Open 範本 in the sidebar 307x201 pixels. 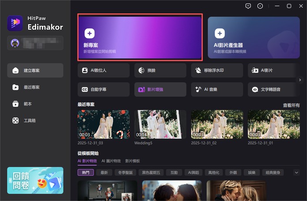pyautogui.click(x=35, y=104)
